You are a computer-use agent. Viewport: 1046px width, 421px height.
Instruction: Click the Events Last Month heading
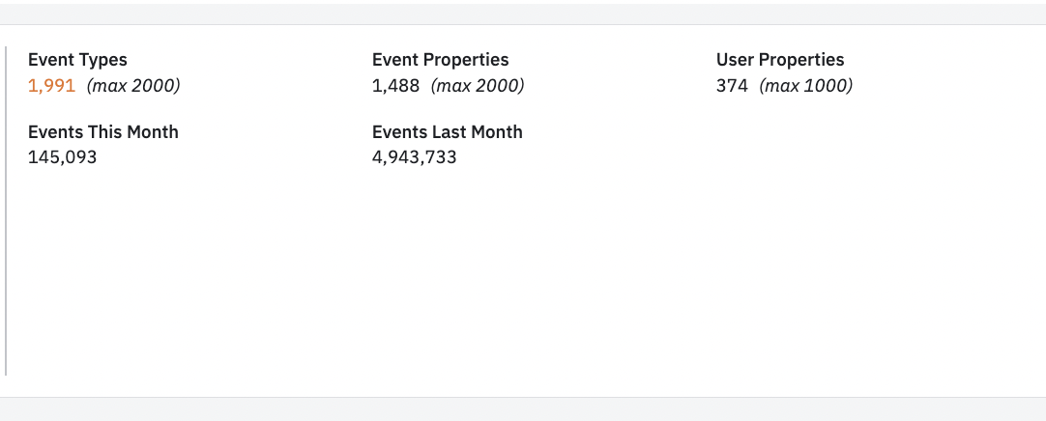[x=447, y=132]
